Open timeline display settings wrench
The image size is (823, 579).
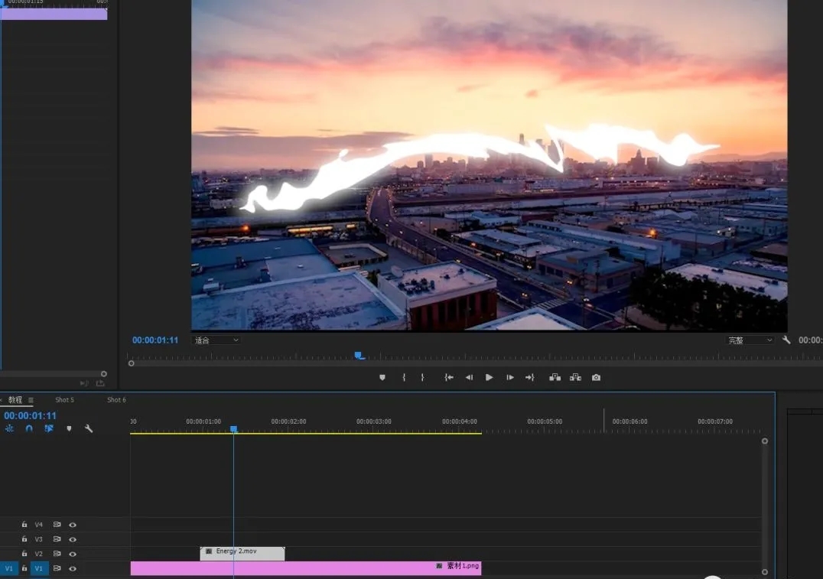point(89,429)
